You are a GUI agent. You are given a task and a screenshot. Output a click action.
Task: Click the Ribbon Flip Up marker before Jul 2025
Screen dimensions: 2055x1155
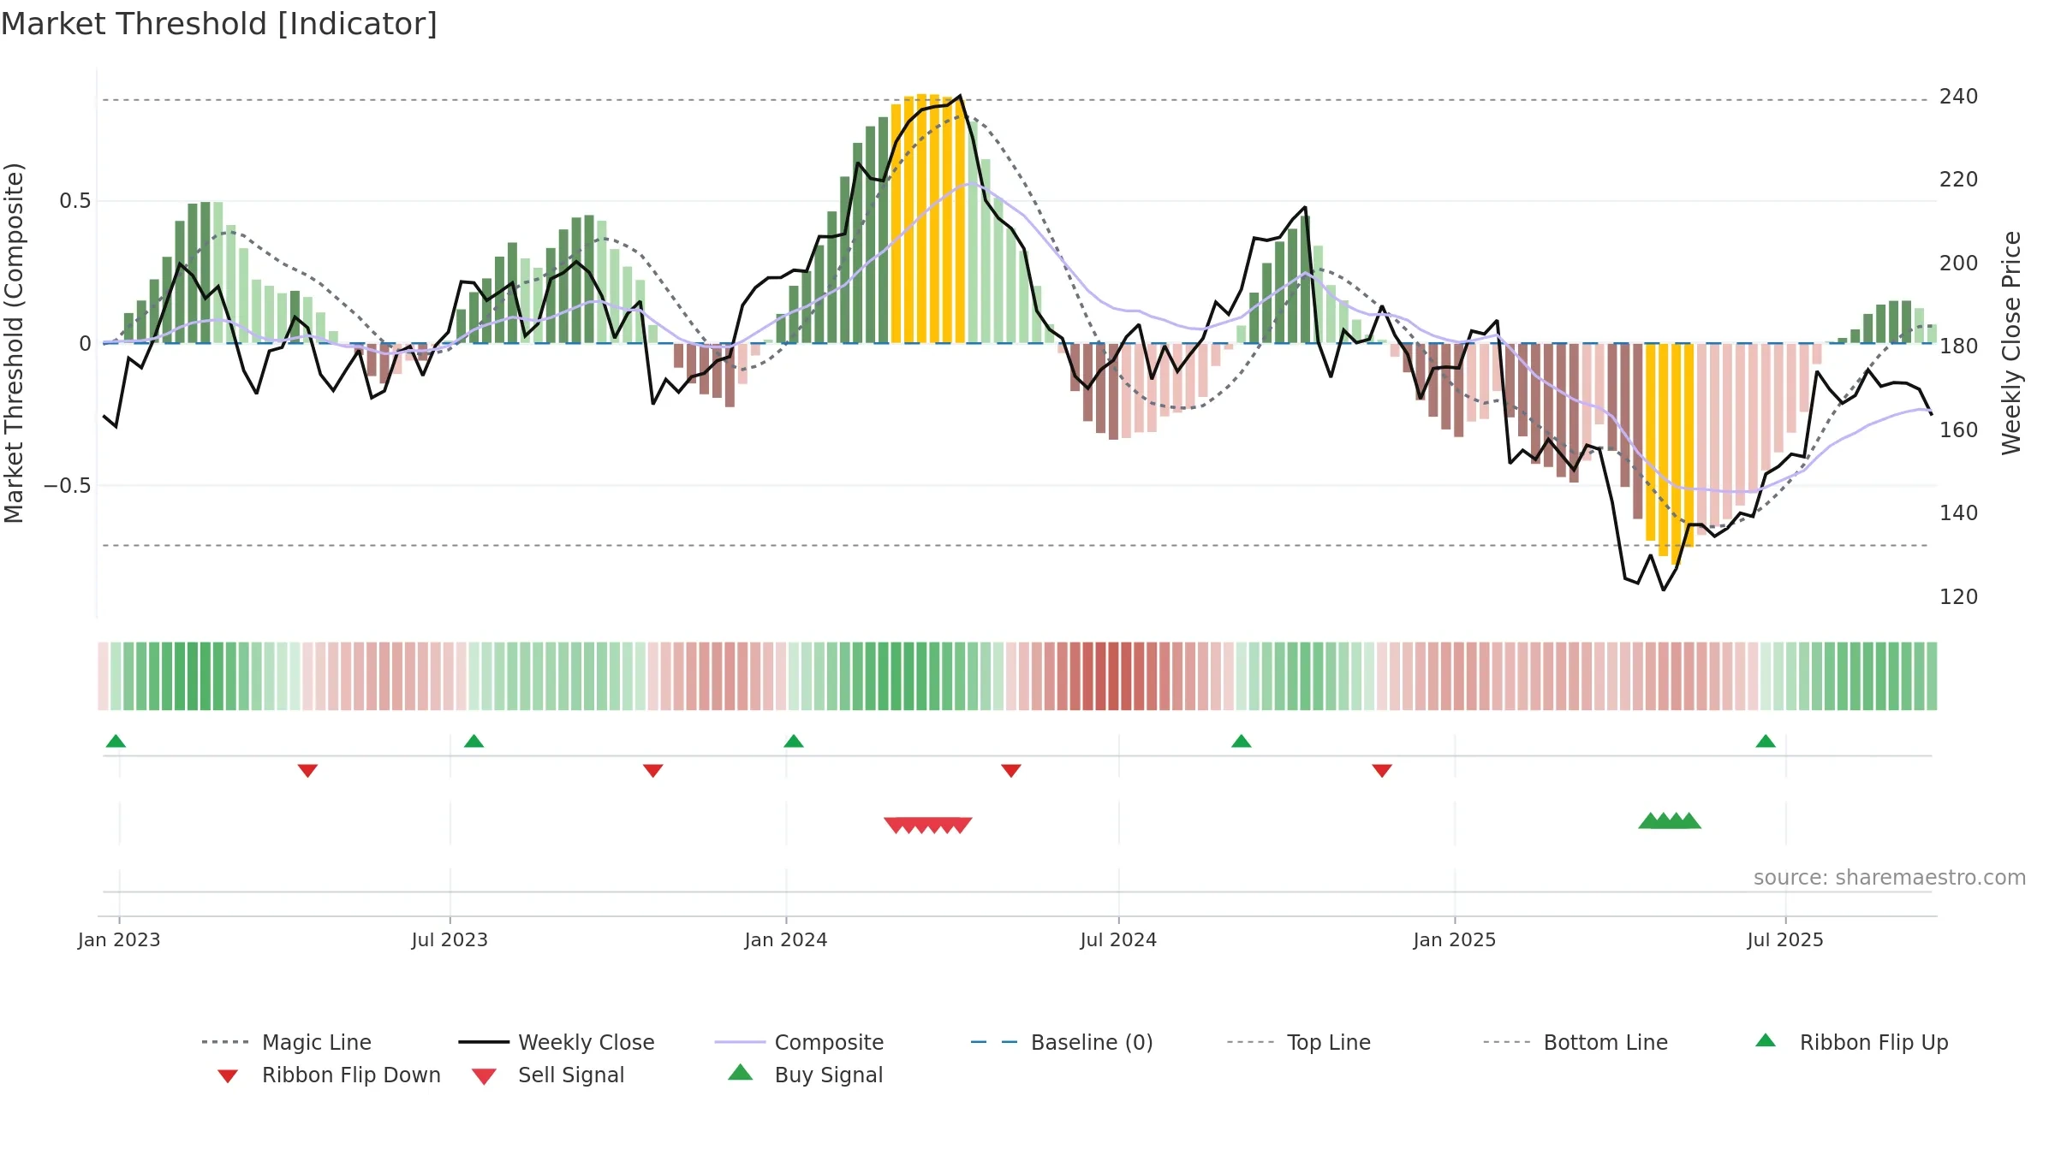[1766, 741]
